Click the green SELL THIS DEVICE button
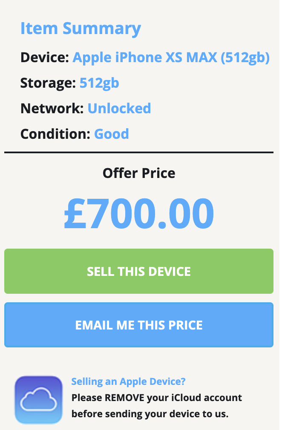Screen dimensions: 282x430 click(139, 271)
